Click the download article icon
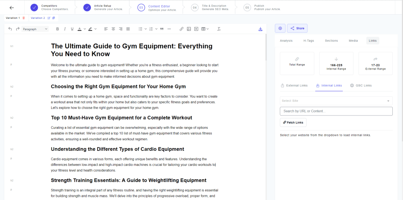403x200 pixels. point(261,29)
